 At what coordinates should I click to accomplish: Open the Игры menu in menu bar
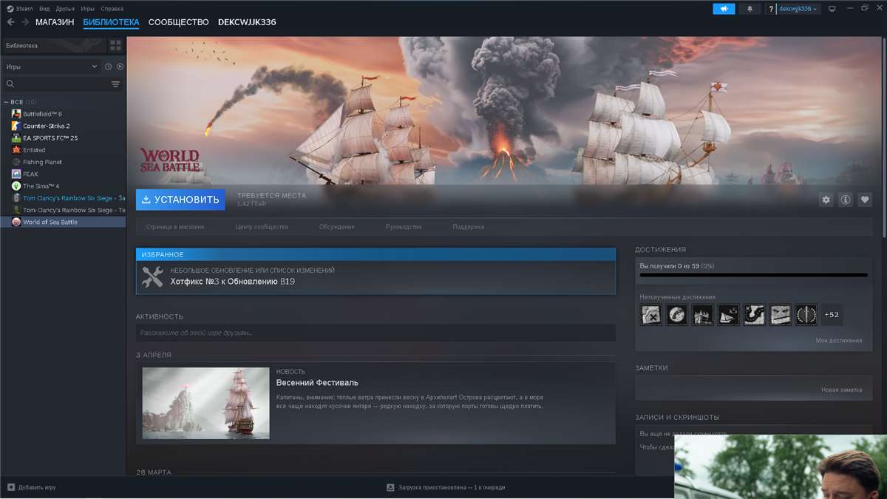pos(88,9)
